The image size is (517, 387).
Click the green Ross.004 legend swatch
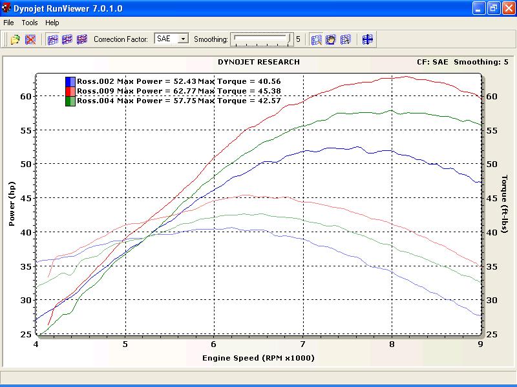tap(70, 101)
